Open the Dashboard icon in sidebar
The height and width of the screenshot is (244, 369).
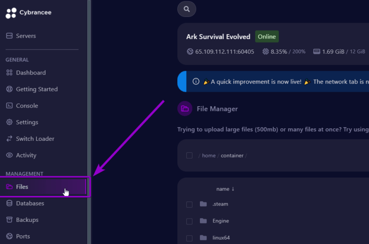10,73
